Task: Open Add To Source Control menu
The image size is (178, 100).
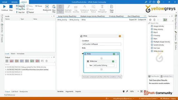Action: point(148,99)
